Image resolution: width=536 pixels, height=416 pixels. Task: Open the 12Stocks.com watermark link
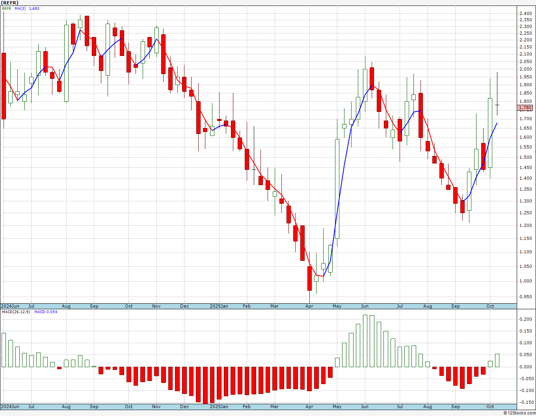coord(519,413)
